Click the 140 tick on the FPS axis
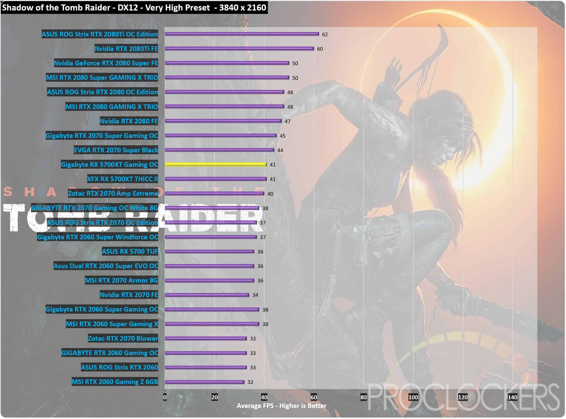The image size is (566, 419). (x=512, y=397)
